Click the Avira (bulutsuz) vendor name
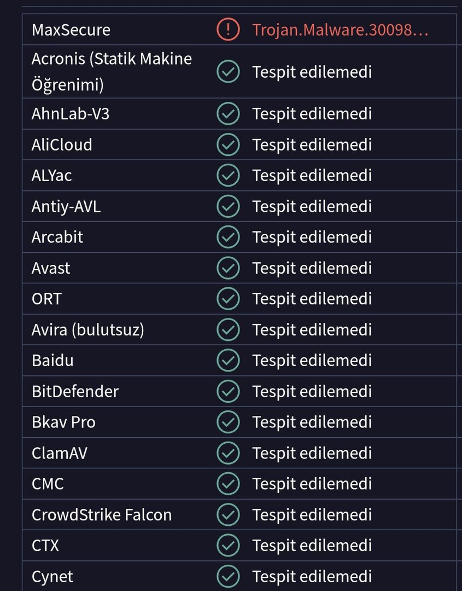Image resolution: width=462 pixels, height=591 pixels. click(x=88, y=329)
